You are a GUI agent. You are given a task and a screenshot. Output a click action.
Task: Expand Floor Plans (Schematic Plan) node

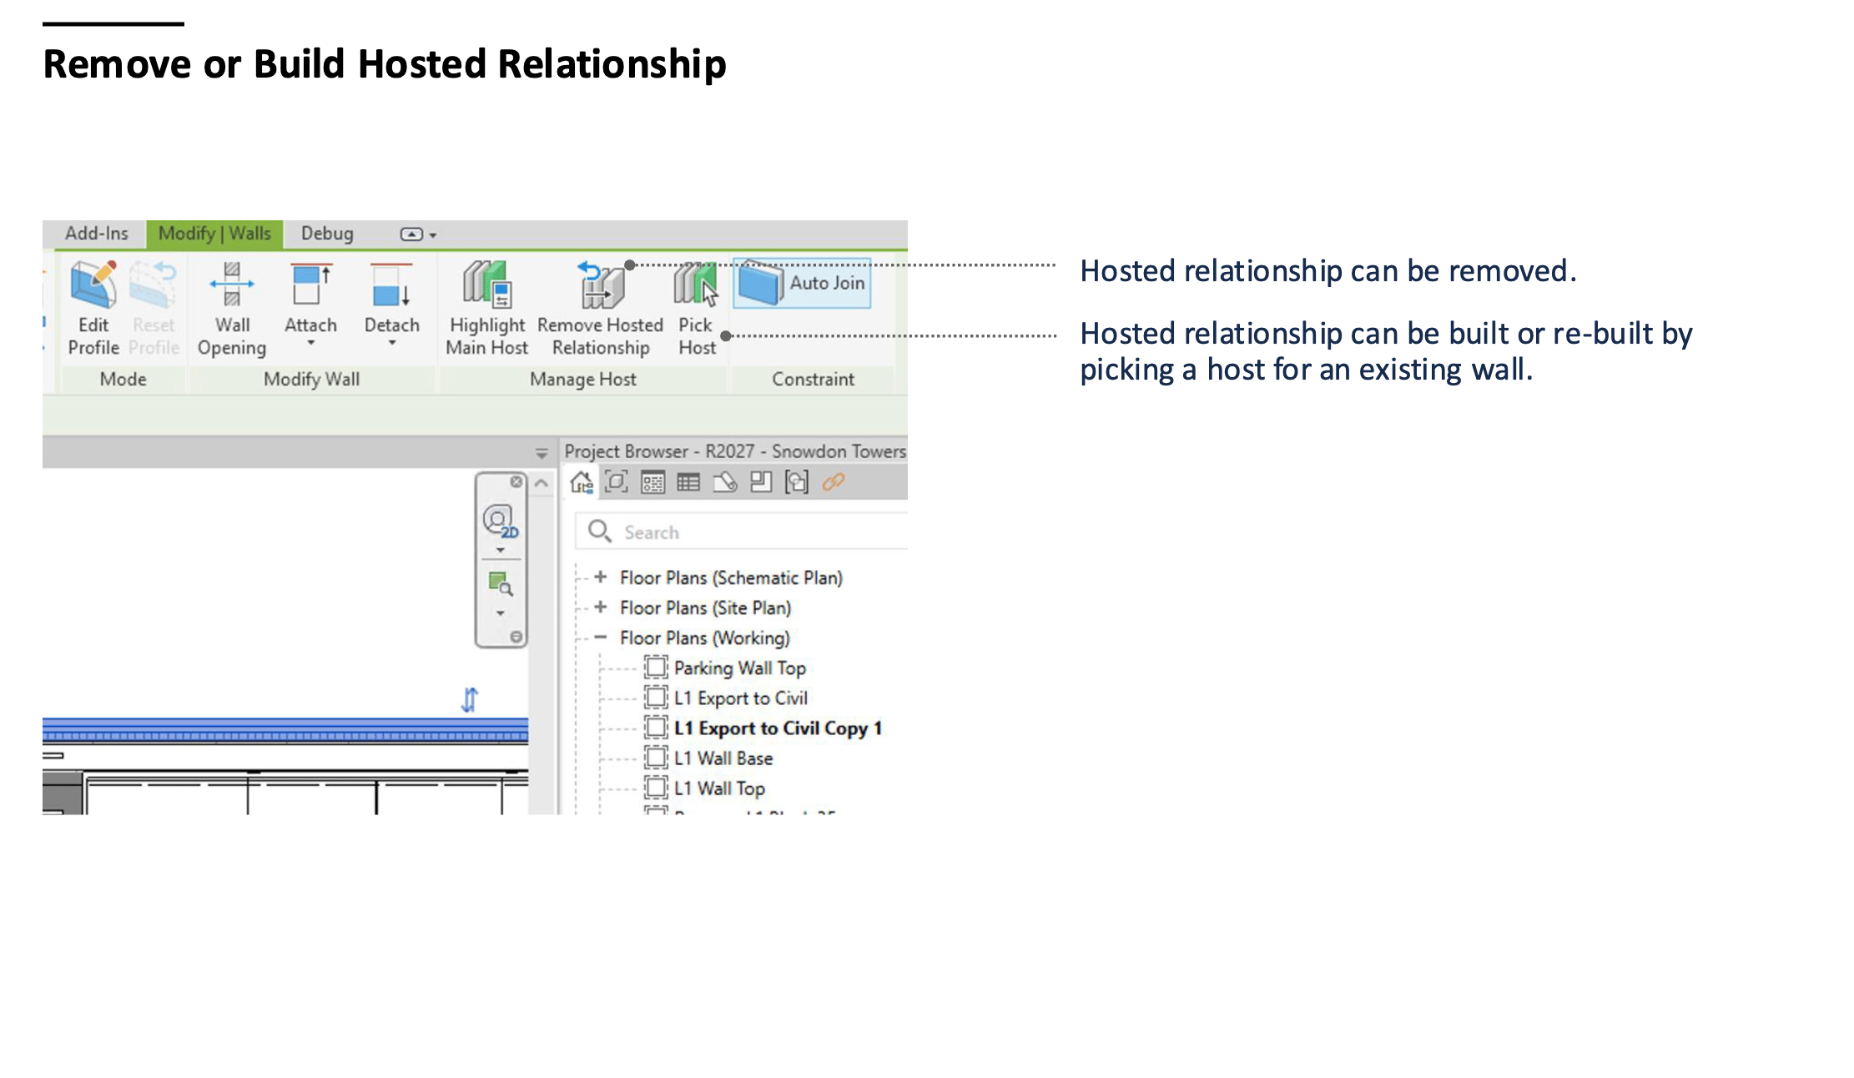(x=600, y=577)
